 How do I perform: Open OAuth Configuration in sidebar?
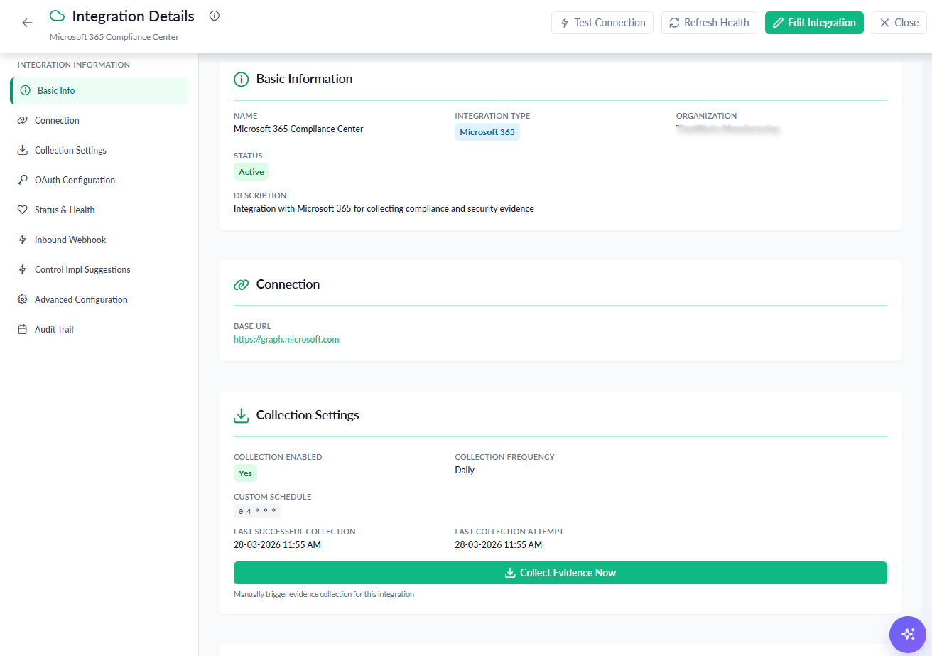pos(99,181)
